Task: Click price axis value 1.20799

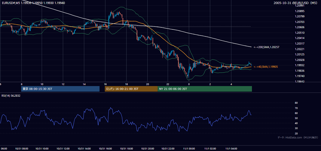Action: (x=300, y=17)
